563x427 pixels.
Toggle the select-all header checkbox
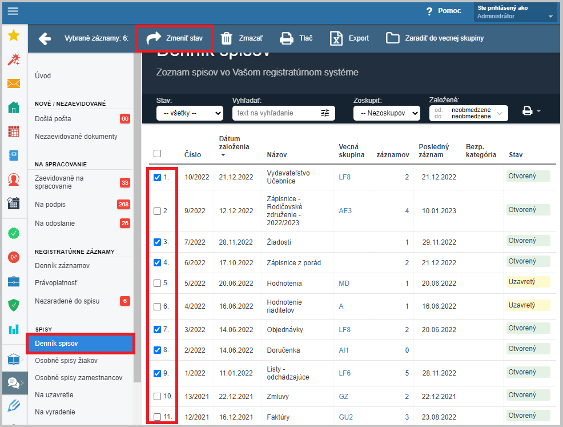pos(157,153)
